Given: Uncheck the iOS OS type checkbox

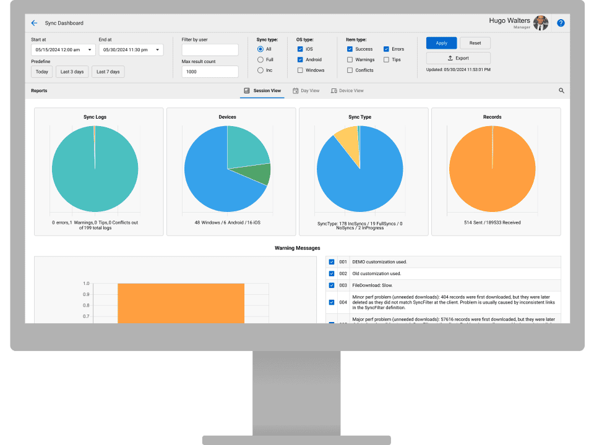Looking at the screenshot, I should click(300, 49).
